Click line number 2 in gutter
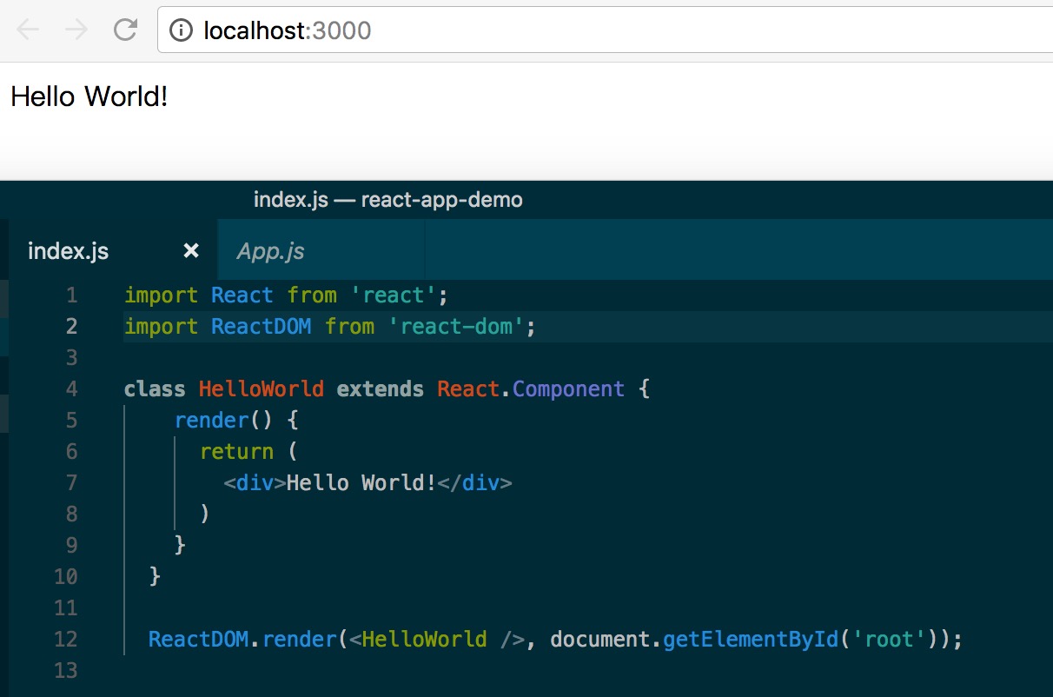 pos(71,327)
